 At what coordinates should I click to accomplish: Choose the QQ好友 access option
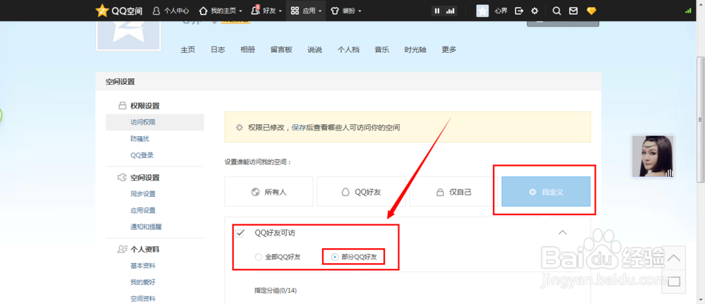coord(362,192)
